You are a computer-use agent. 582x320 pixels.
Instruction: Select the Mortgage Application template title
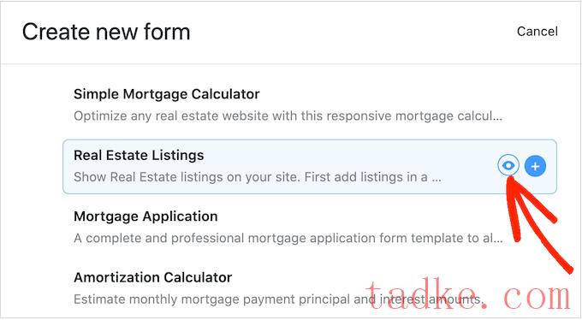point(145,216)
